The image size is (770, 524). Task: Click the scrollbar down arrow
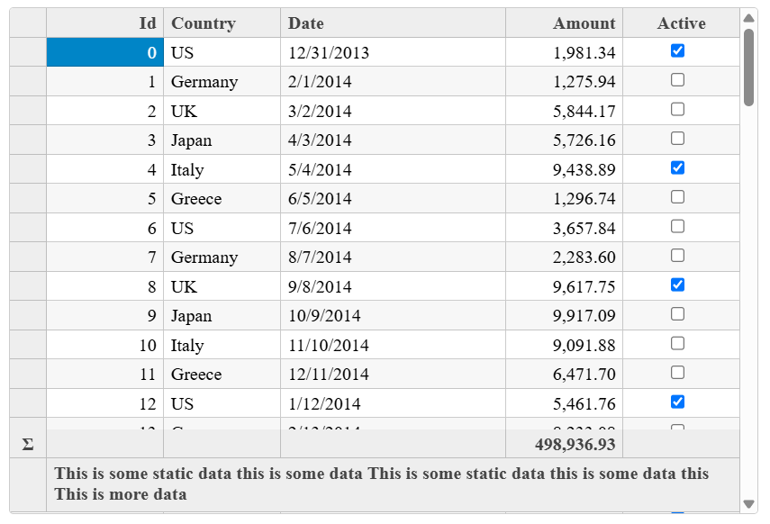748,504
